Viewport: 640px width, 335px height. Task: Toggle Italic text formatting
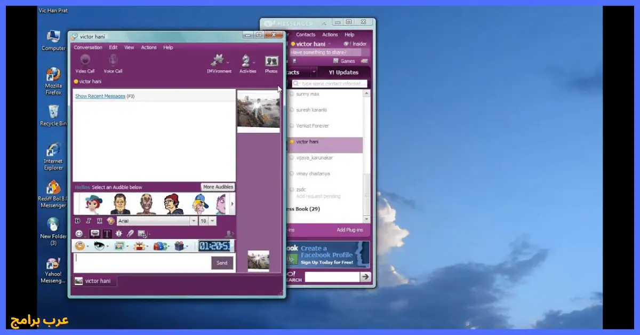[x=89, y=221]
